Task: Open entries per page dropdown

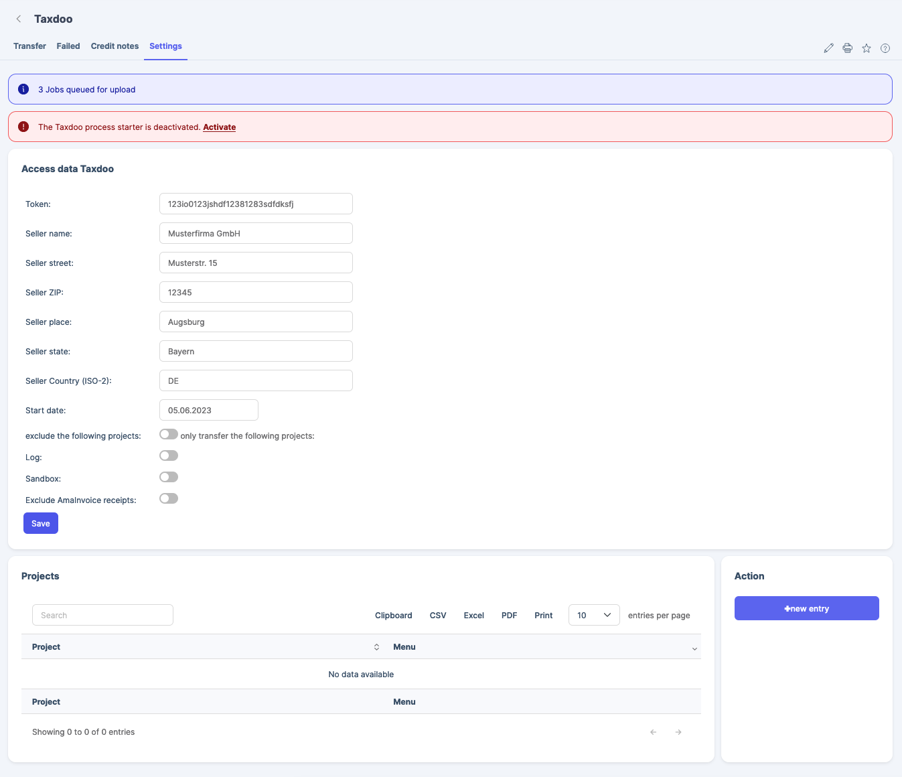Action: 593,616
